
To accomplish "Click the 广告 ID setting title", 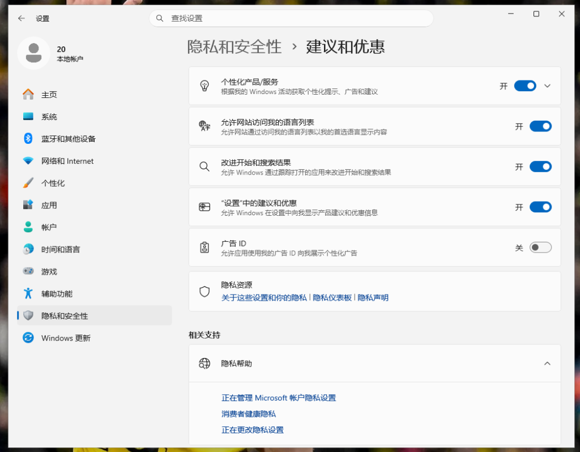I will pos(233,244).
